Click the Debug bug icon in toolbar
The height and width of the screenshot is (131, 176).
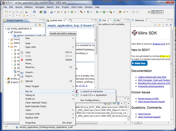coord(97,12)
